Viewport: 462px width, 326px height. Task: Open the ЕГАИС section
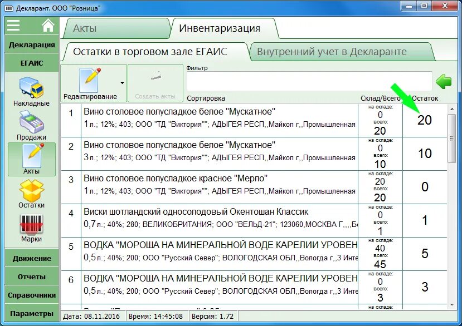click(x=32, y=63)
